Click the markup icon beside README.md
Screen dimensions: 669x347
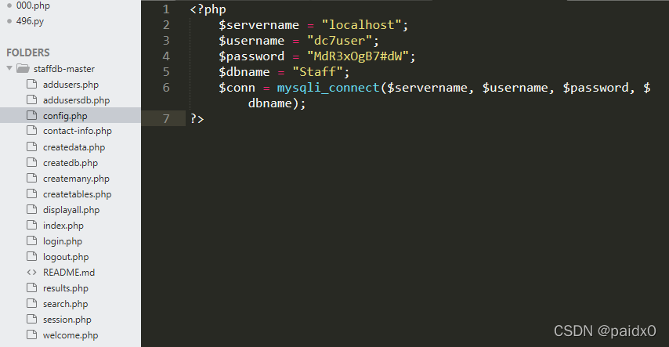click(x=31, y=273)
